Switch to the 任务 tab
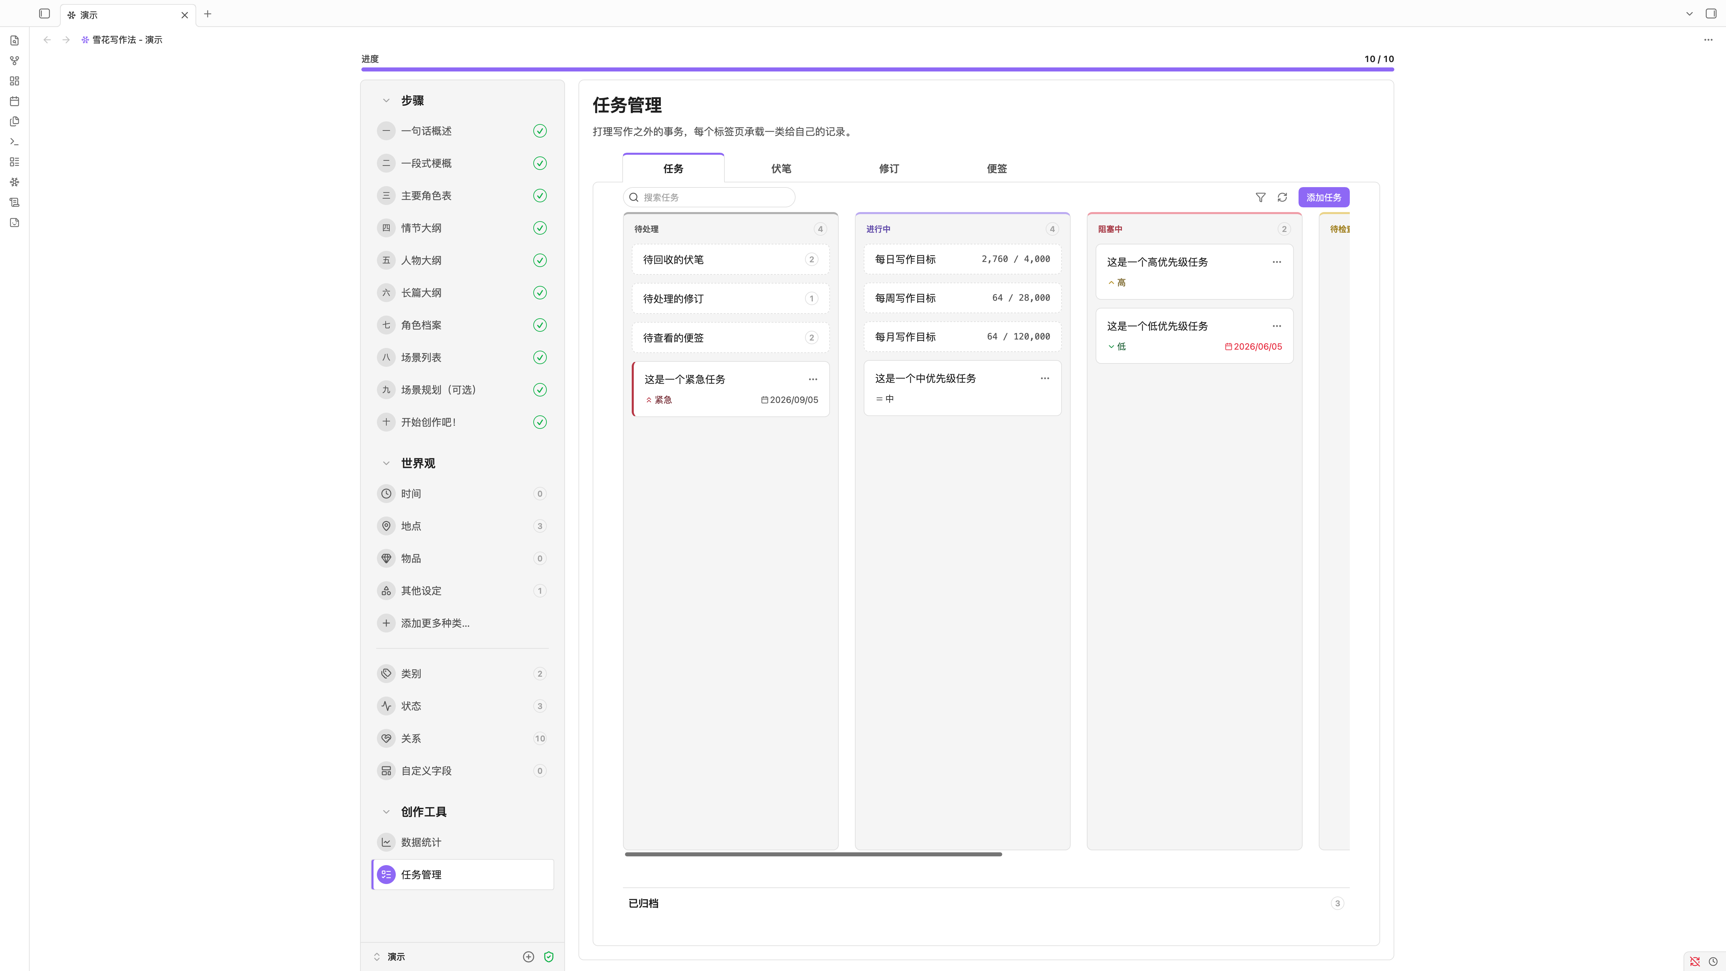 coord(673,168)
